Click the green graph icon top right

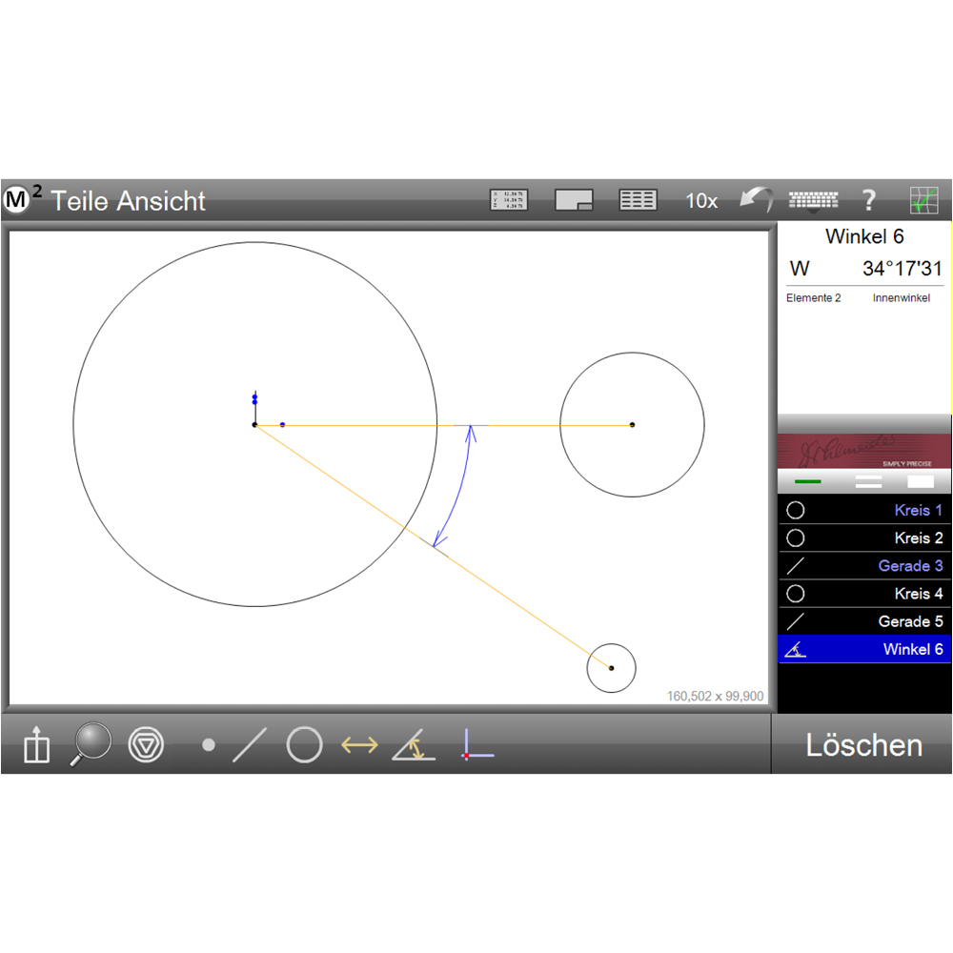point(923,199)
